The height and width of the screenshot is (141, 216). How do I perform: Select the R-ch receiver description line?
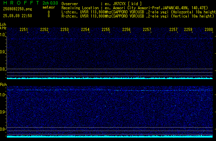pos(138,16)
